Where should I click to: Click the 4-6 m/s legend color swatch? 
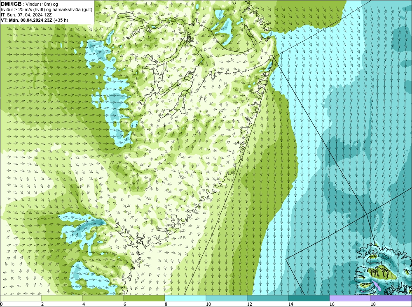[x=103, y=298]
